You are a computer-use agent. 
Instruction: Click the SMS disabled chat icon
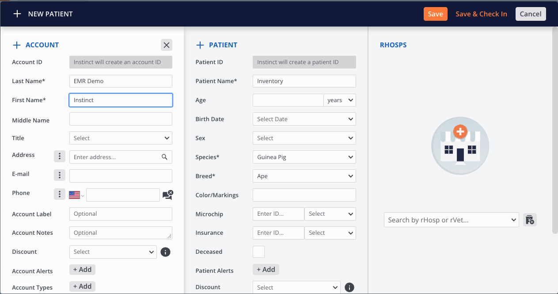point(167,195)
